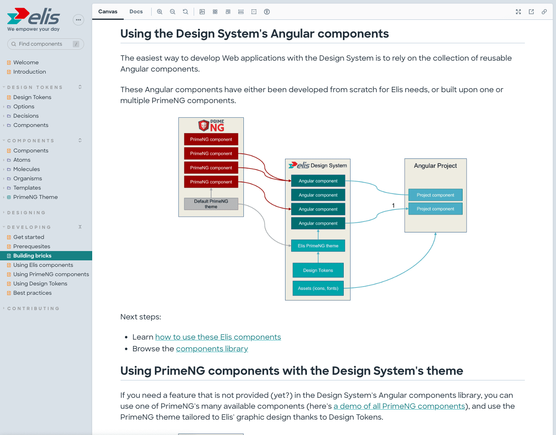The width and height of the screenshot is (556, 435).
Task: Open the background change tool
Action: click(x=202, y=12)
